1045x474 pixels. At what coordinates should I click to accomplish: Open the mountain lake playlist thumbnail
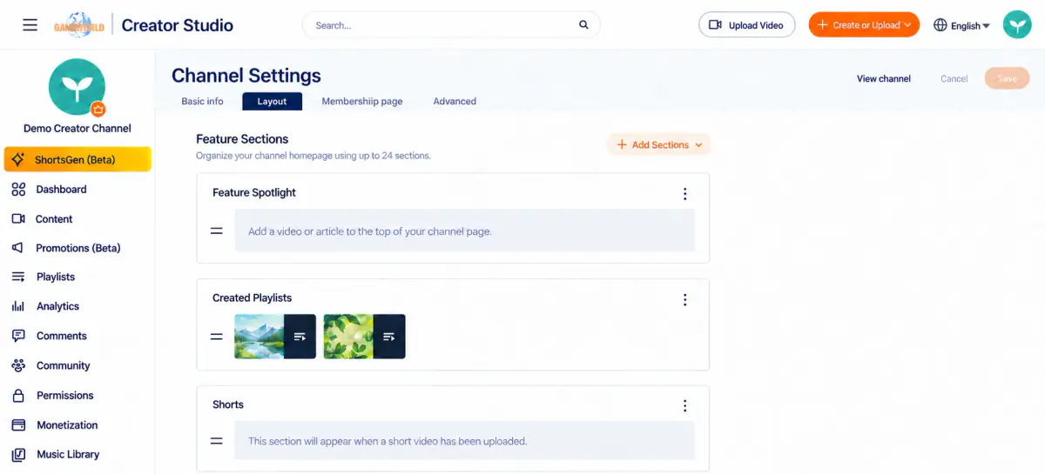click(275, 337)
